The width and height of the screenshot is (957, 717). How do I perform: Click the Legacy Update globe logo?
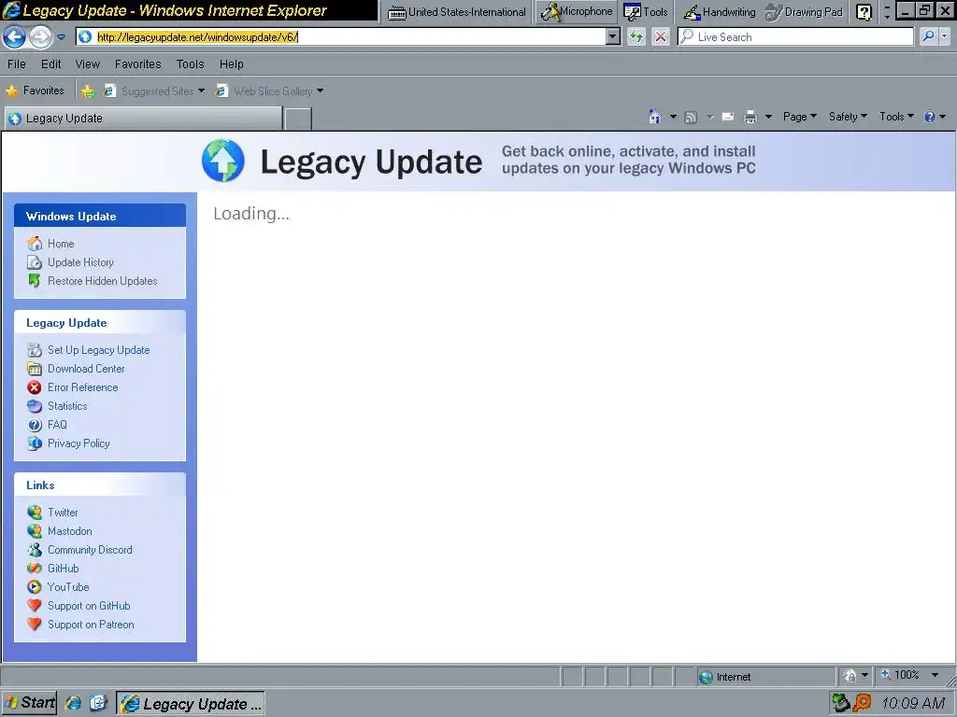coord(223,161)
